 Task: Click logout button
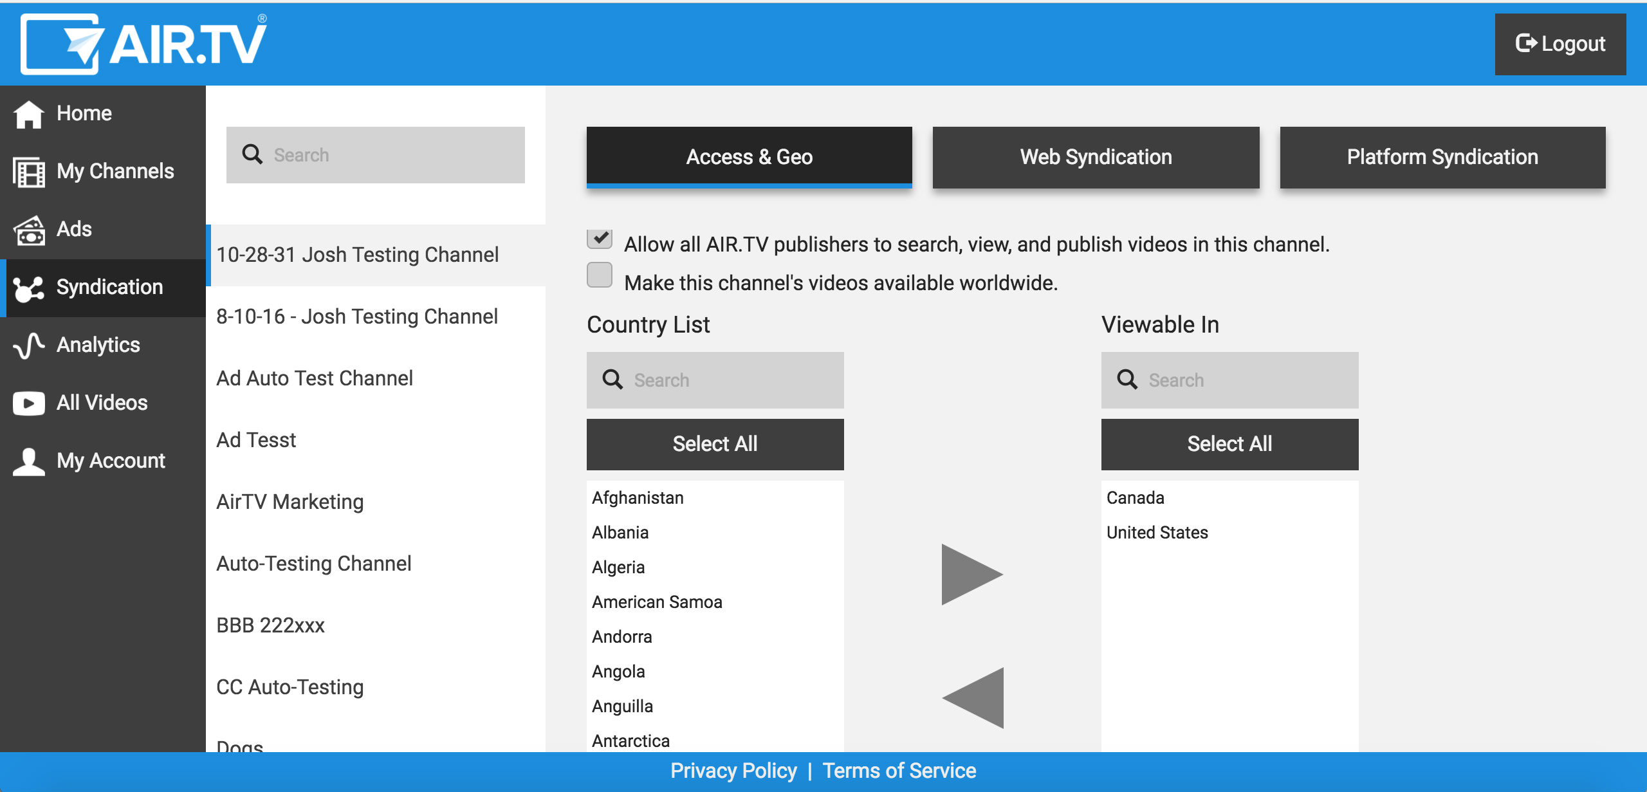(1560, 44)
